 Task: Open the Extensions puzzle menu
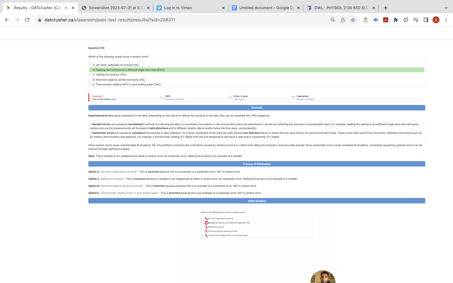click(396, 20)
